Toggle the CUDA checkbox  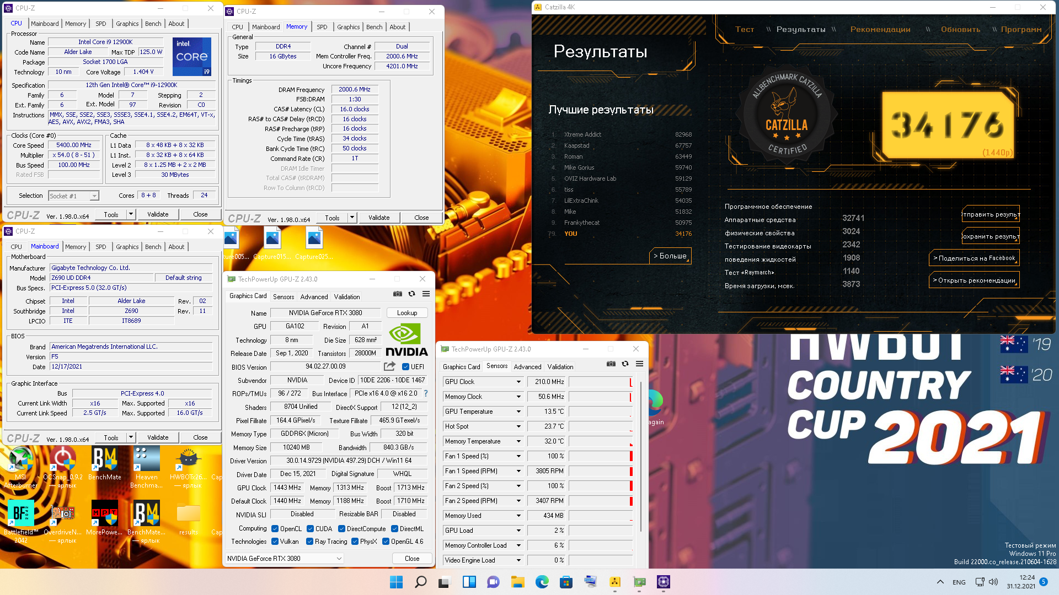click(x=310, y=529)
